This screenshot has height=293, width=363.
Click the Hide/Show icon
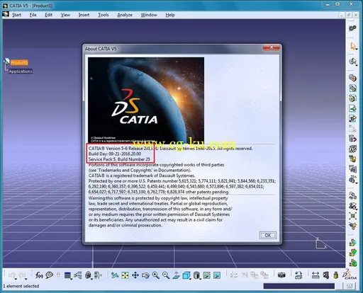(207, 275)
